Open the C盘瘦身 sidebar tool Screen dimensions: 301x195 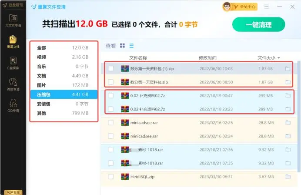[x=13, y=63]
